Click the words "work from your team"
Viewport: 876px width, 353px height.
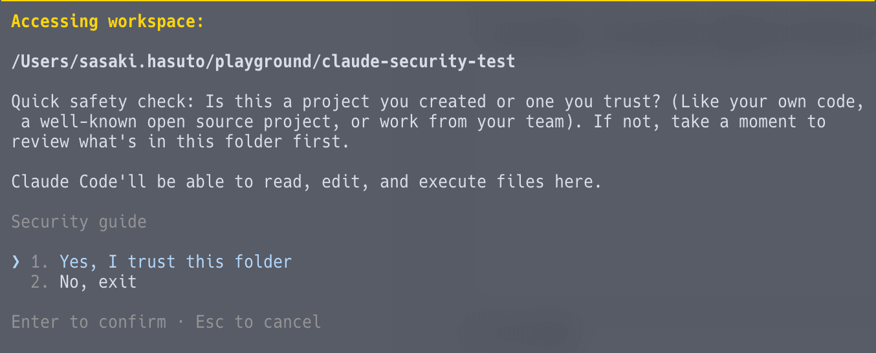click(472, 122)
